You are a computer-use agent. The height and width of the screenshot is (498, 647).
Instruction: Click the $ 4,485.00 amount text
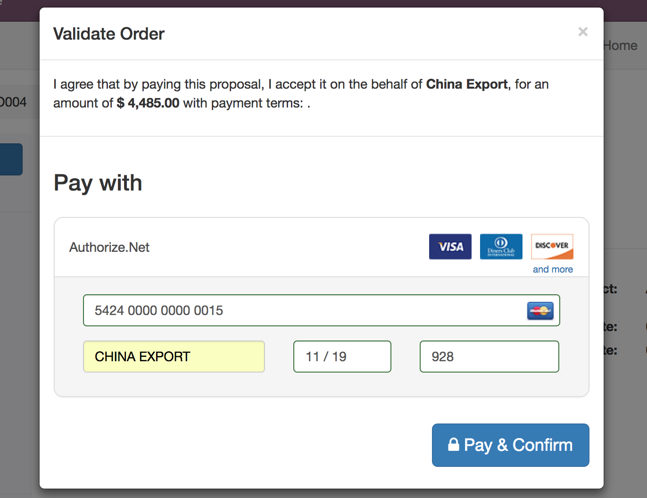coord(148,103)
